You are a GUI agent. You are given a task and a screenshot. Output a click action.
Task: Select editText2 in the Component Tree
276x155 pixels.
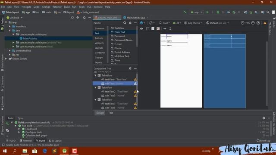coord(115,96)
